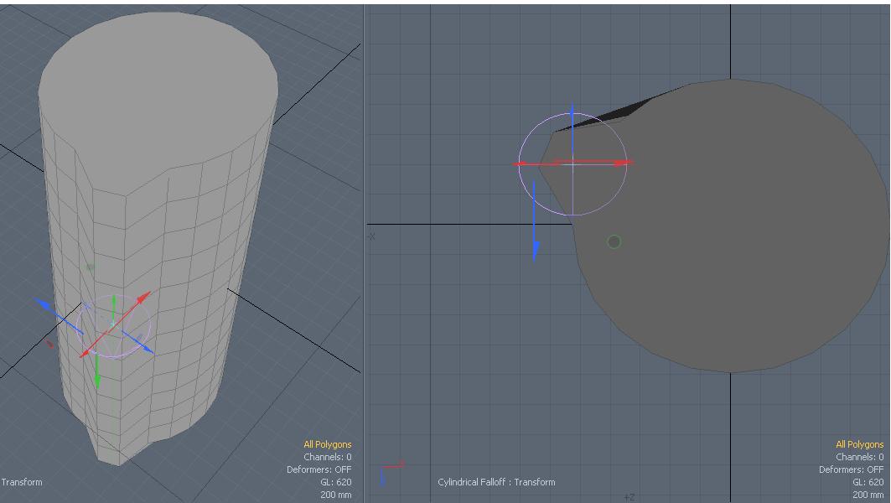The image size is (891, 503).
Task: Click 'Channels: 0' in the top view
Action: point(859,457)
